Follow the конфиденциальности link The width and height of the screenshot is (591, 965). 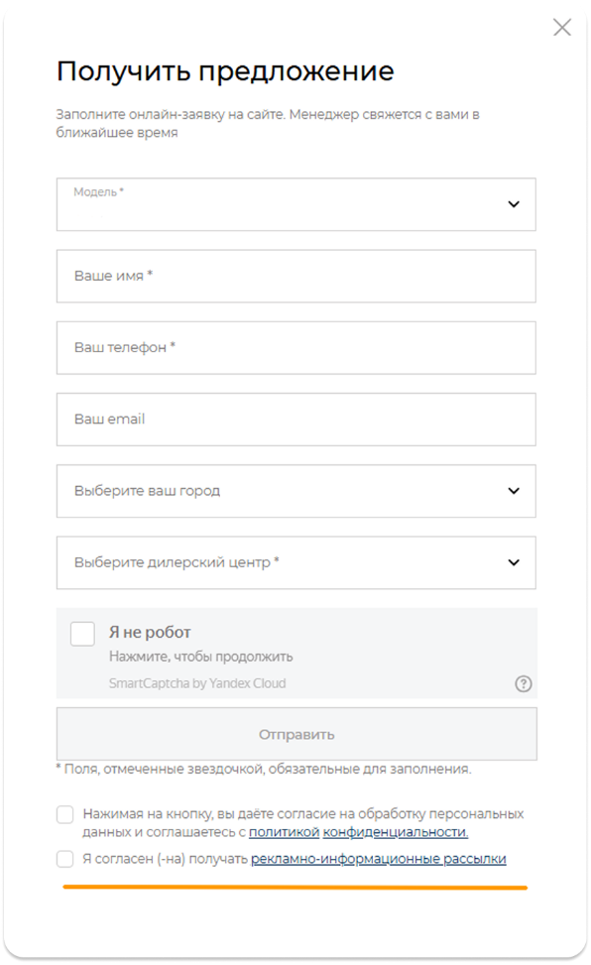(396, 832)
